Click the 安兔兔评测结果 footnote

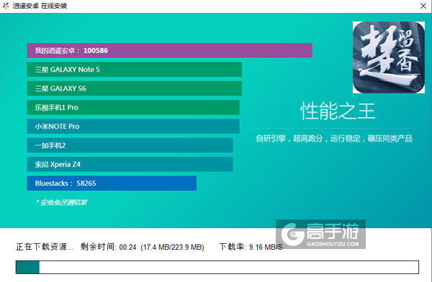coord(61,202)
